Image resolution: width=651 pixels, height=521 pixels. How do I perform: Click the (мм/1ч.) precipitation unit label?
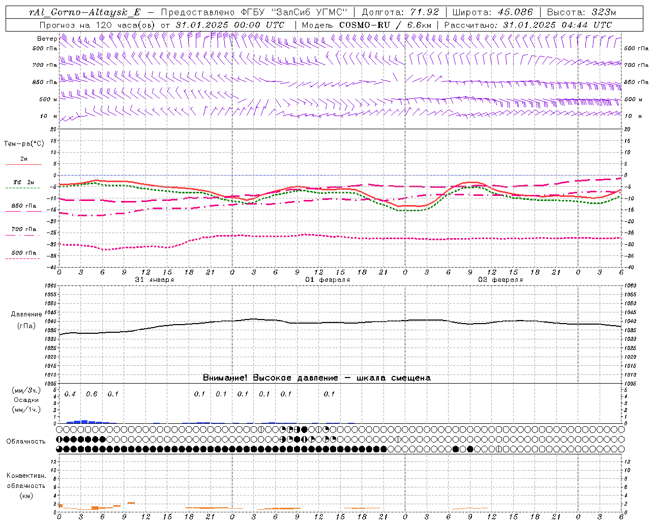point(26,410)
